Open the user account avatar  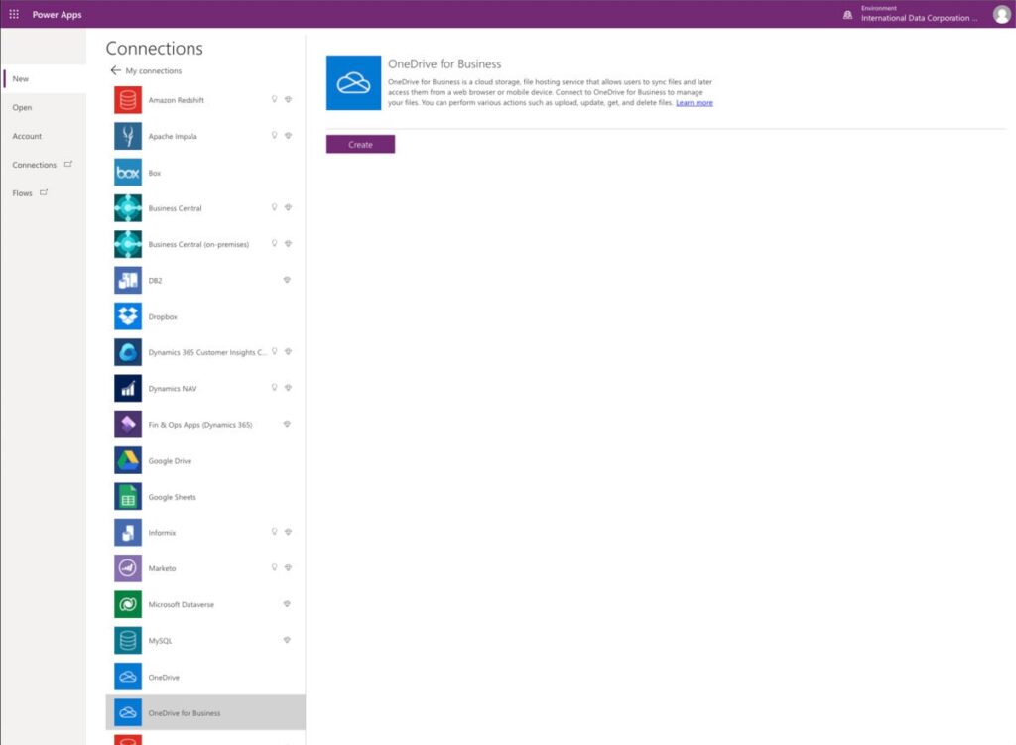[x=1002, y=14]
